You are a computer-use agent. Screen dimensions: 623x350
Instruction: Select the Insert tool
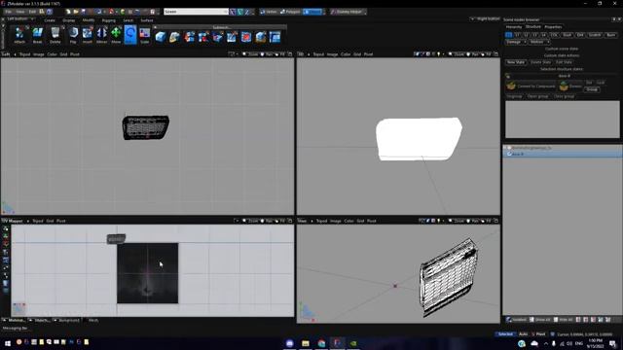tap(88, 35)
